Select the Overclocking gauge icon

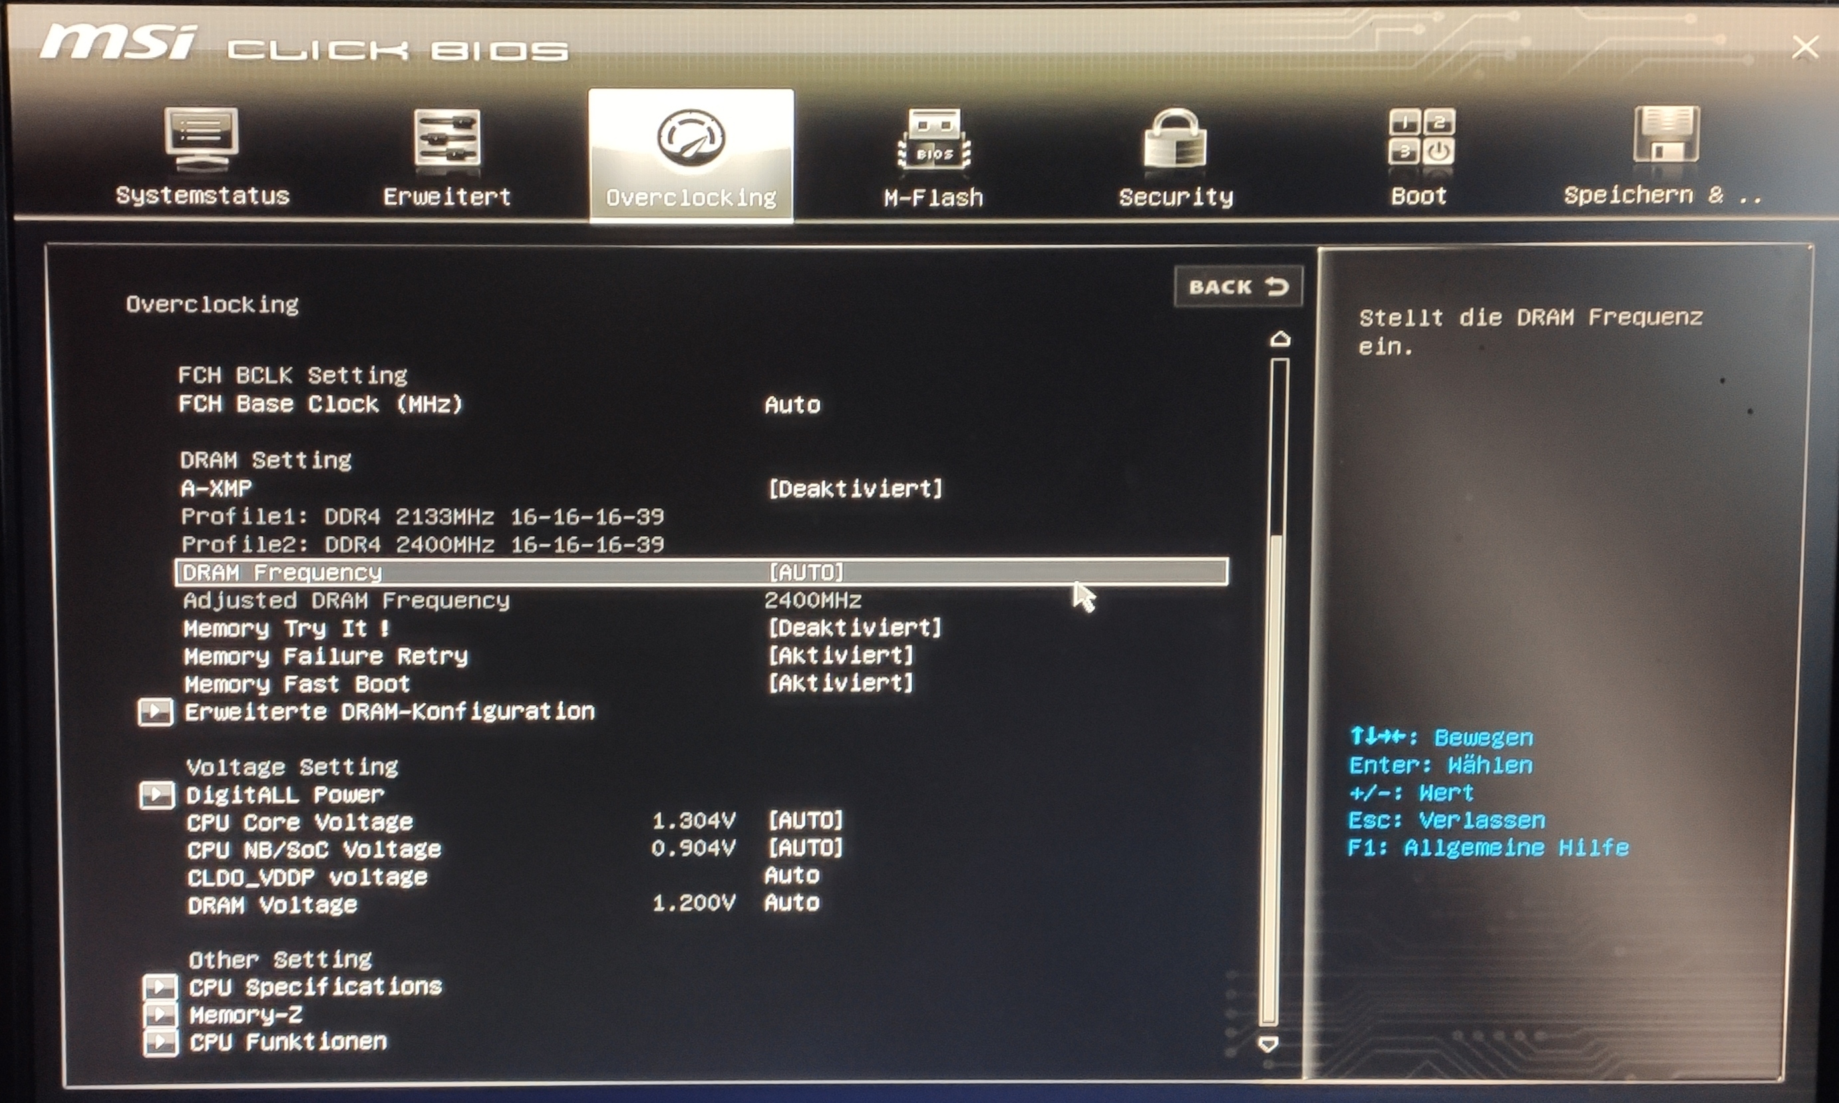[691, 139]
